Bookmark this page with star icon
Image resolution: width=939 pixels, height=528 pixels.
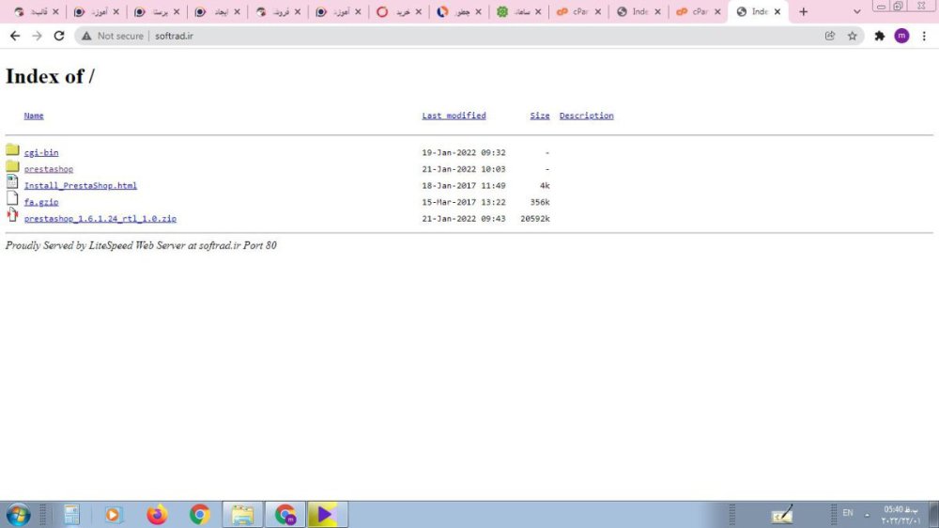pos(853,36)
